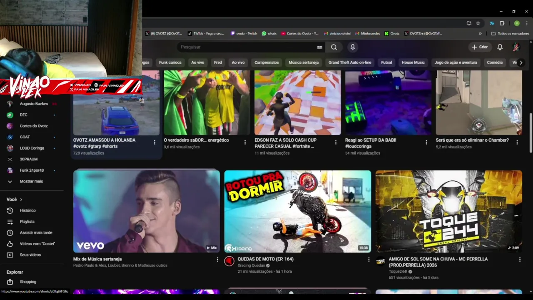Select the Campeonatos chip
The width and height of the screenshot is (533, 300).
click(x=266, y=62)
